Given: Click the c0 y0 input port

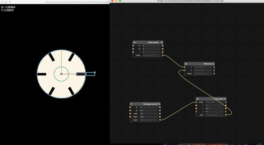Looking at the screenshot, I should (133, 49).
